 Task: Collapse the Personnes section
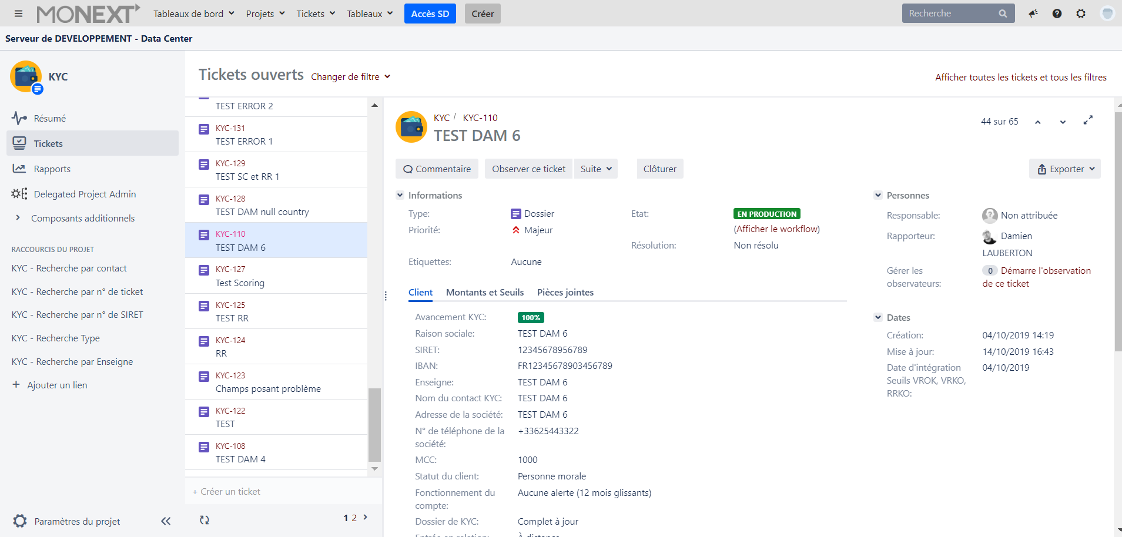coord(878,195)
